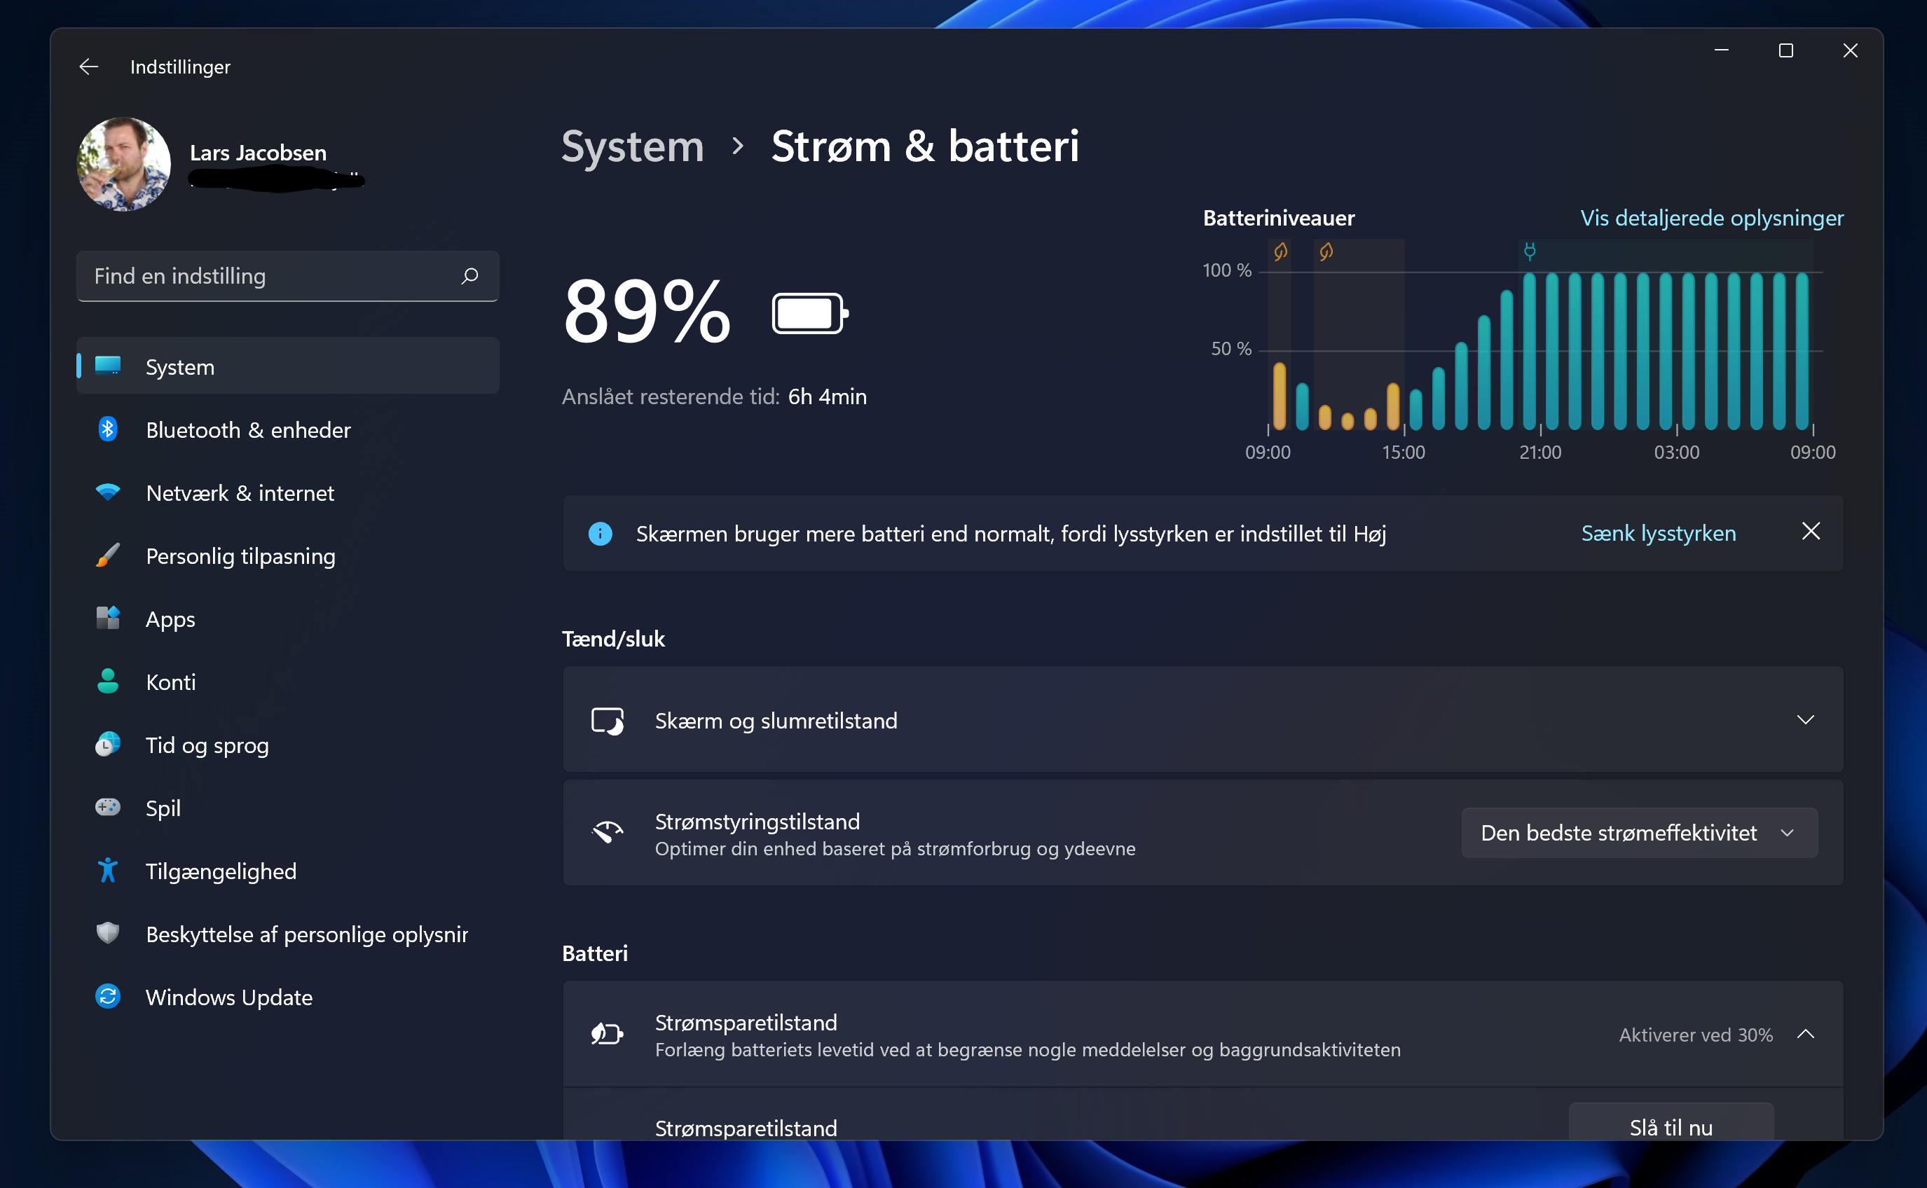Click Vis detaljerede oplysninger link

click(x=1711, y=218)
